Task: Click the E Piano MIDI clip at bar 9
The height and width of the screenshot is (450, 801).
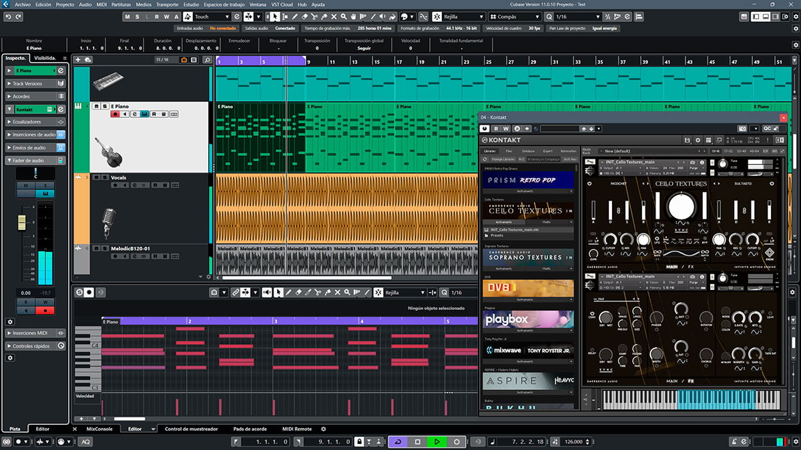Action: [350, 137]
